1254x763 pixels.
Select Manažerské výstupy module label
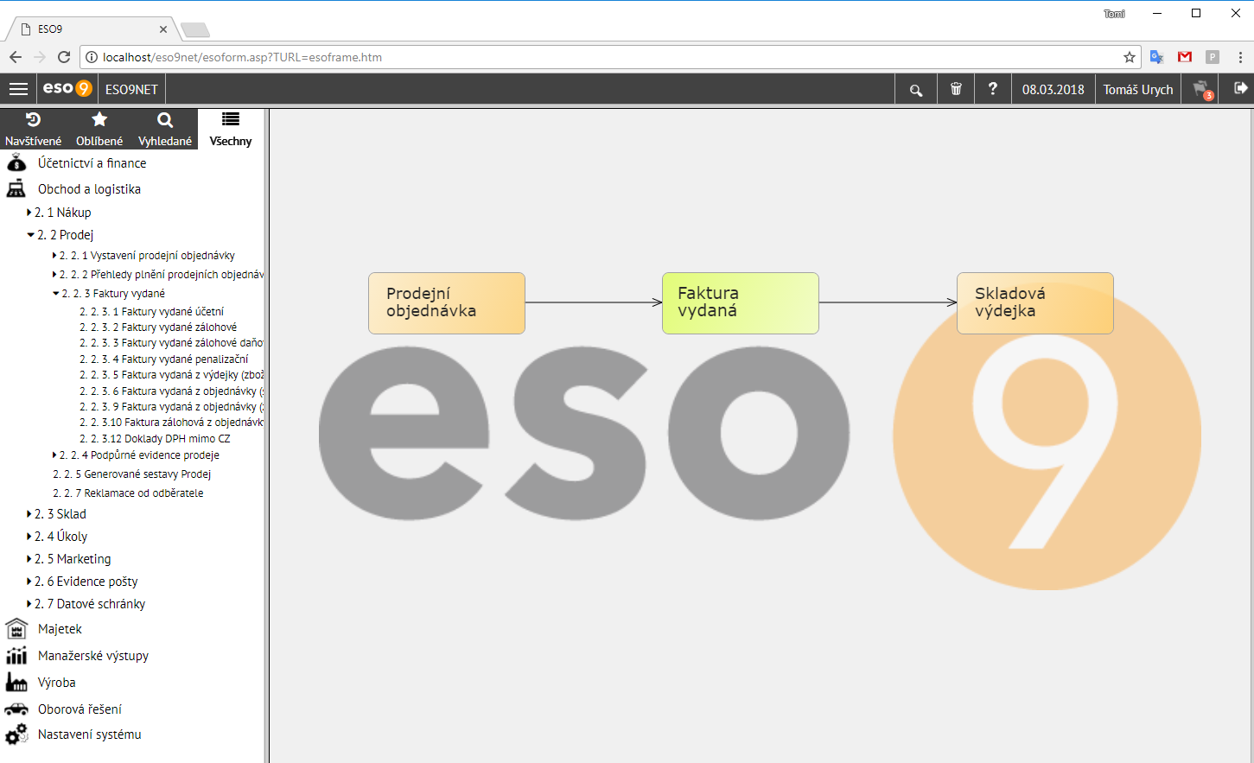(93, 656)
